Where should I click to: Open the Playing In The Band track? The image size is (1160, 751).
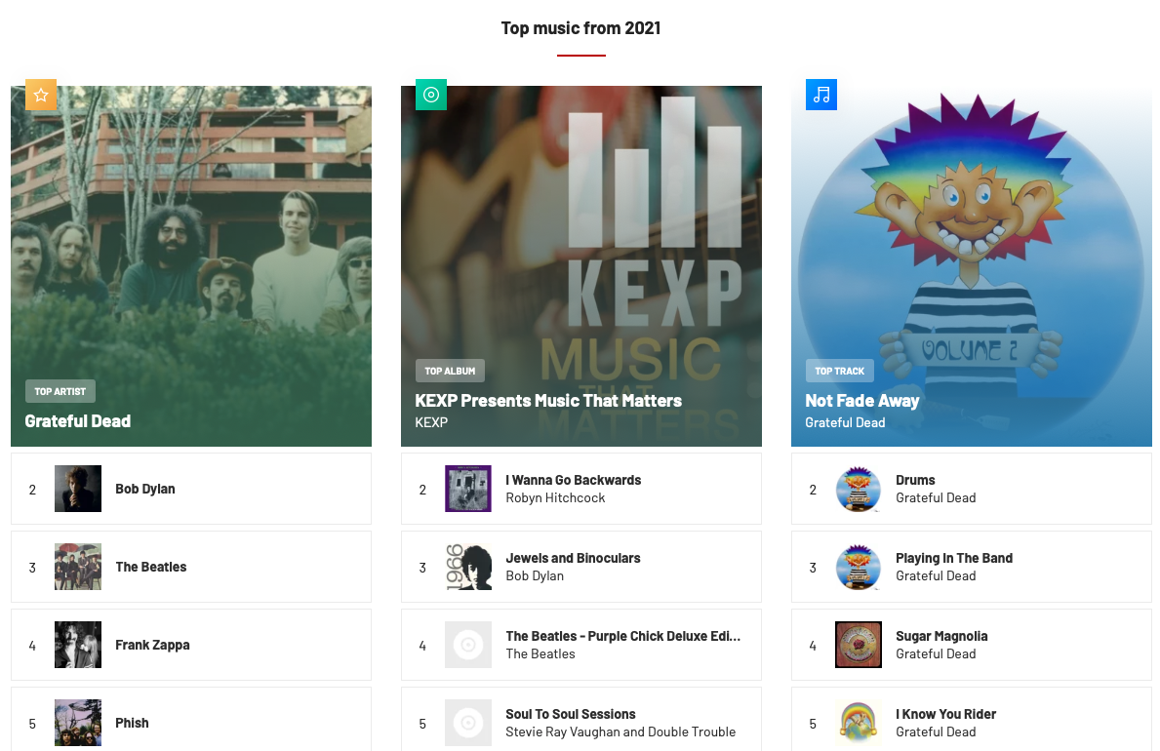click(953, 558)
